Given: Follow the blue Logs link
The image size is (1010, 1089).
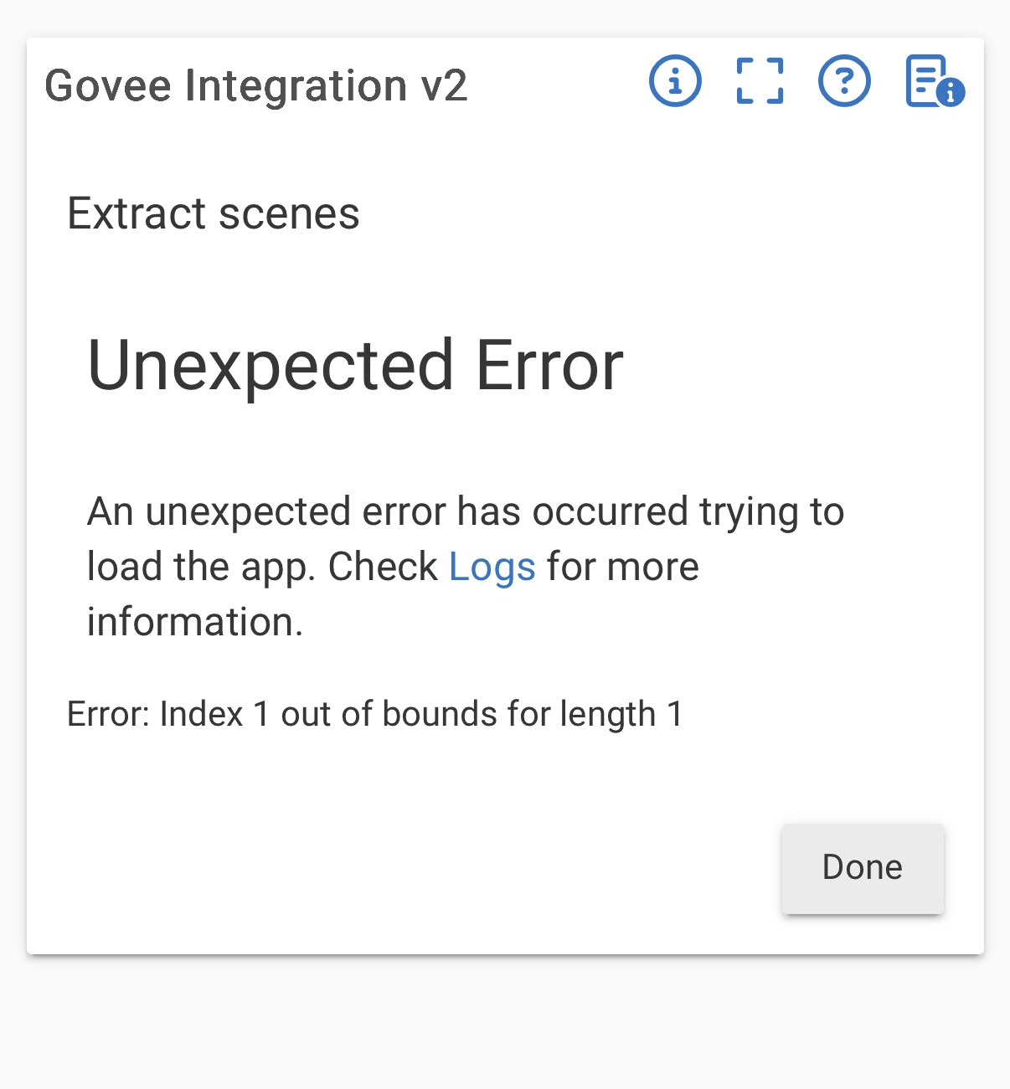Looking at the screenshot, I should 492,567.
